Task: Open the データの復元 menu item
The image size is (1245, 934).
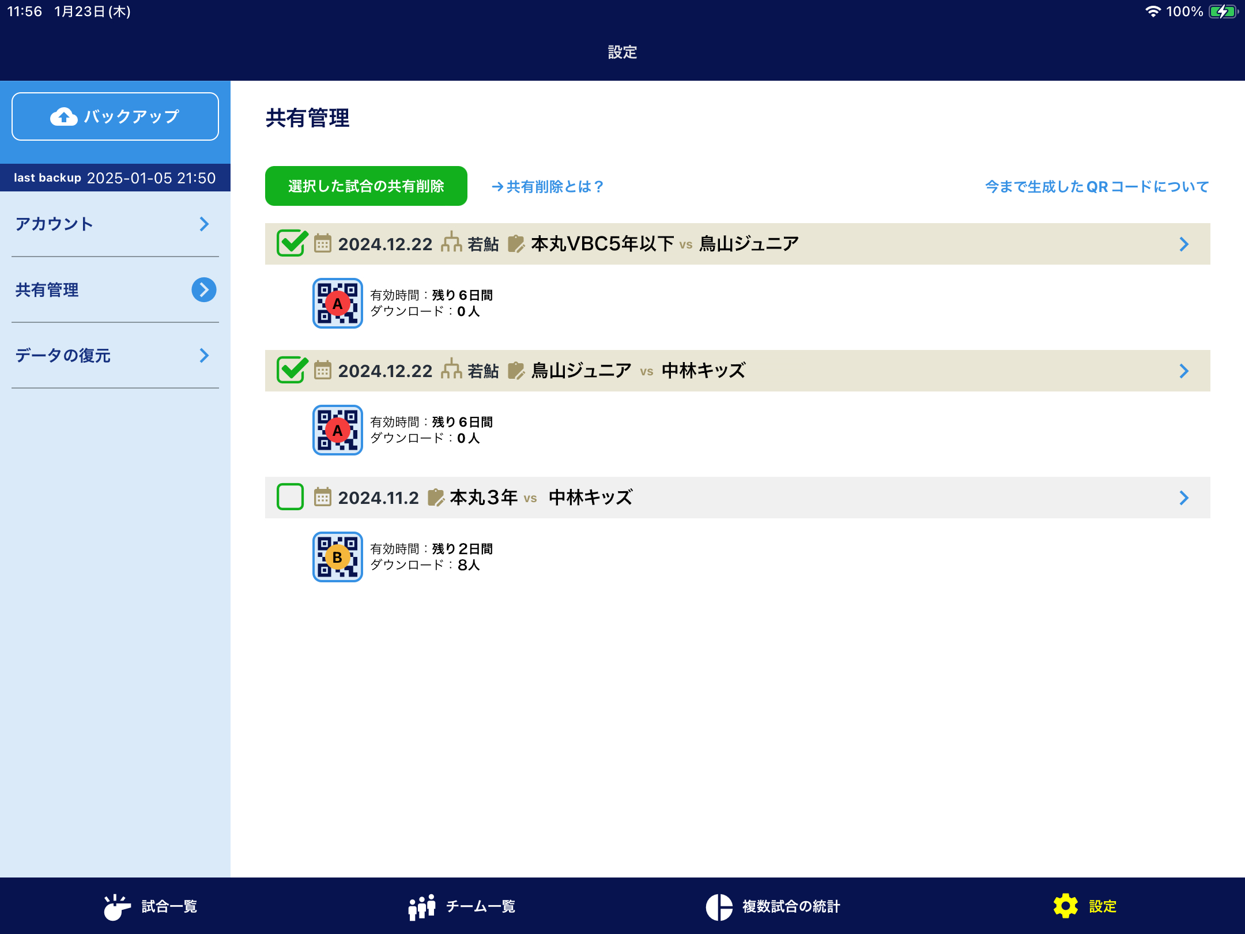Action: tap(115, 355)
